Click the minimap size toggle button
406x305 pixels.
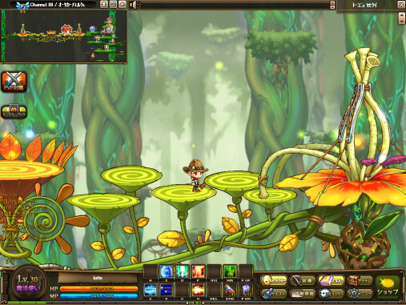pos(113,4)
